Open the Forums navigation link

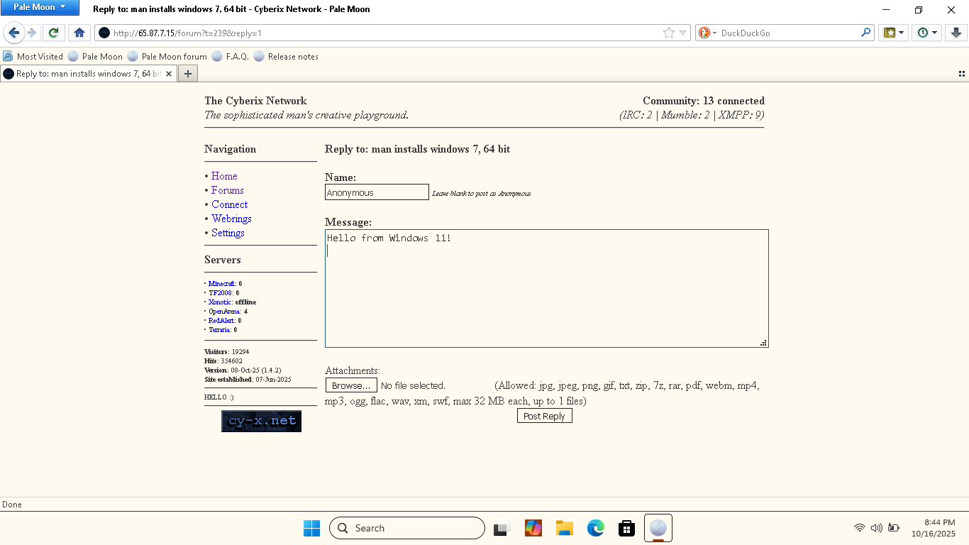227,190
